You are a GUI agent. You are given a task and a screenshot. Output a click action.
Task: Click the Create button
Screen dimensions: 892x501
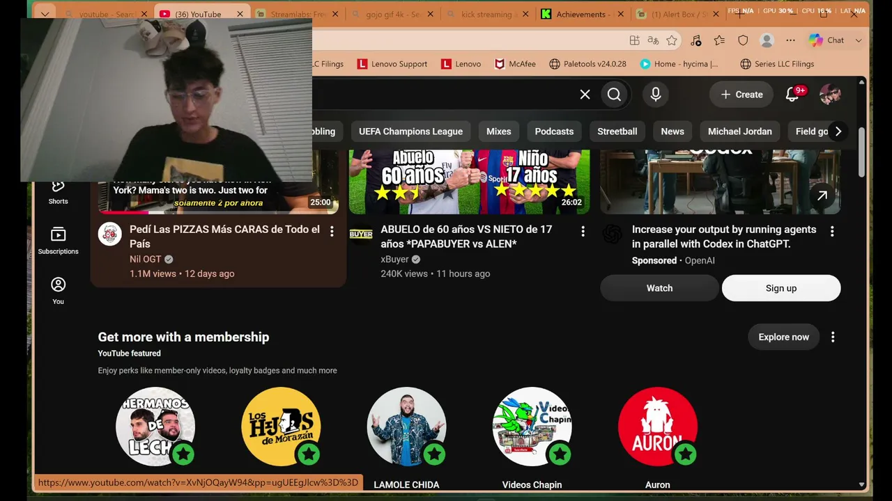[741, 95]
